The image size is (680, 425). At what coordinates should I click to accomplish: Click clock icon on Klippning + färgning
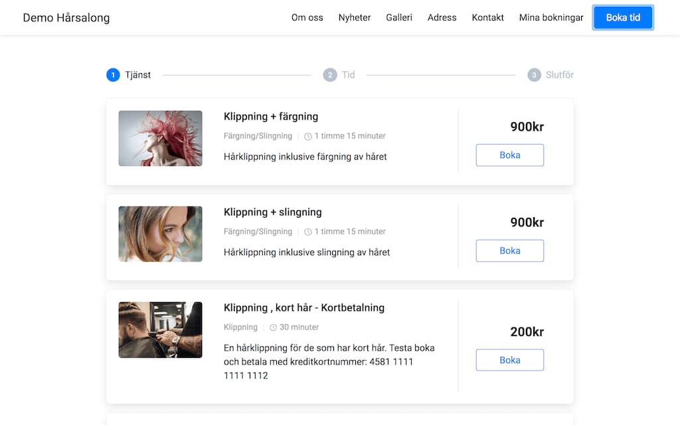(x=308, y=136)
